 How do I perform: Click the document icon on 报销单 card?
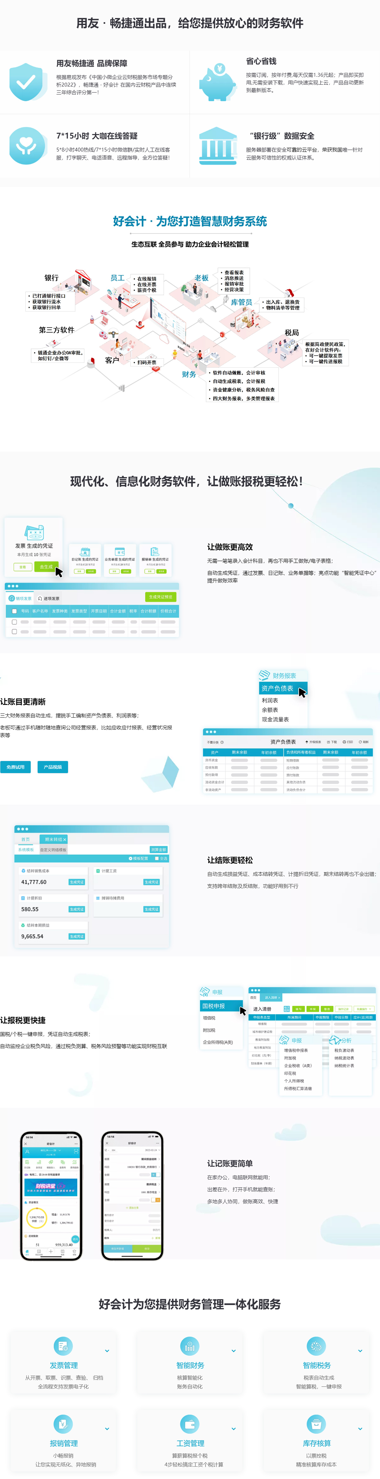point(155,552)
